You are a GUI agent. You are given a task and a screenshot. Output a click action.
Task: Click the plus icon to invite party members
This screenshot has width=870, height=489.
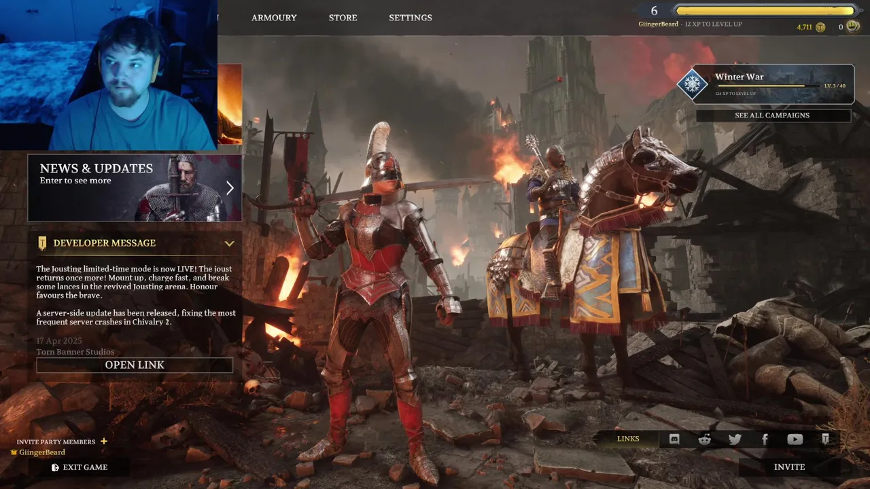(x=104, y=441)
